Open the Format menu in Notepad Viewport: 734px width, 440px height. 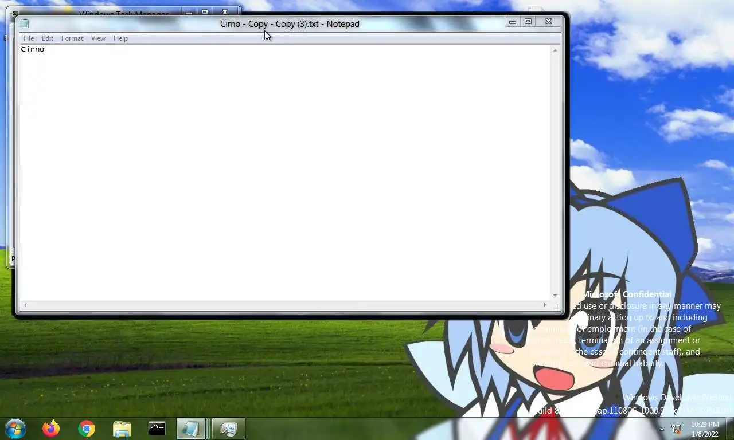[72, 38]
